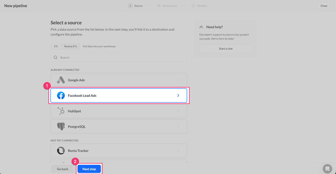Expand Google Ads row chevron
The image size is (336, 174).
178,80
